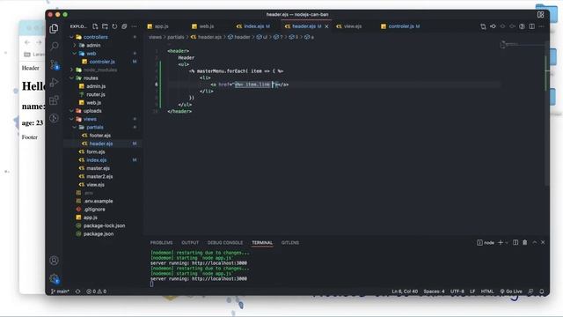Click back arrow in browser window behind
Viewport: 563px width, 317px height.
[x=27, y=42]
